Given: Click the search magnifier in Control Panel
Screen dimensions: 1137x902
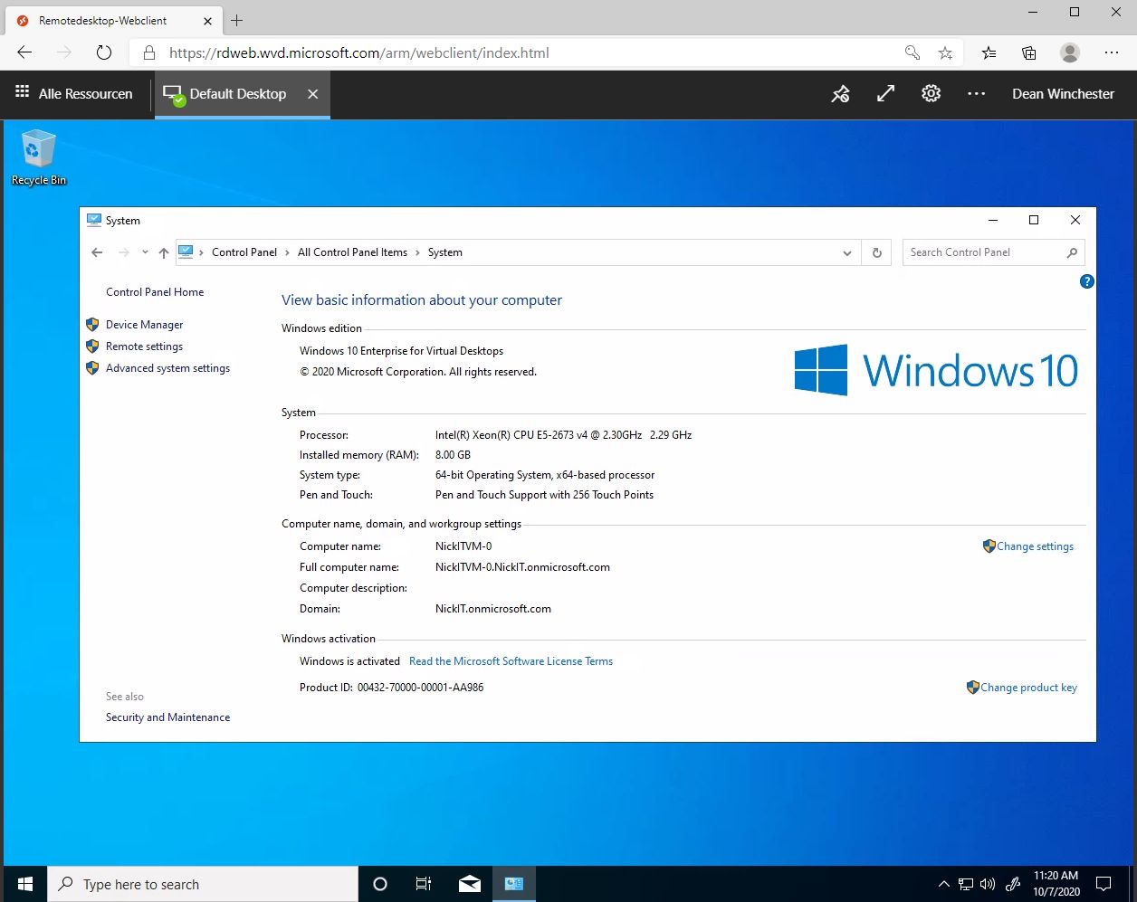Looking at the screenshot, I should [1072, 252].
